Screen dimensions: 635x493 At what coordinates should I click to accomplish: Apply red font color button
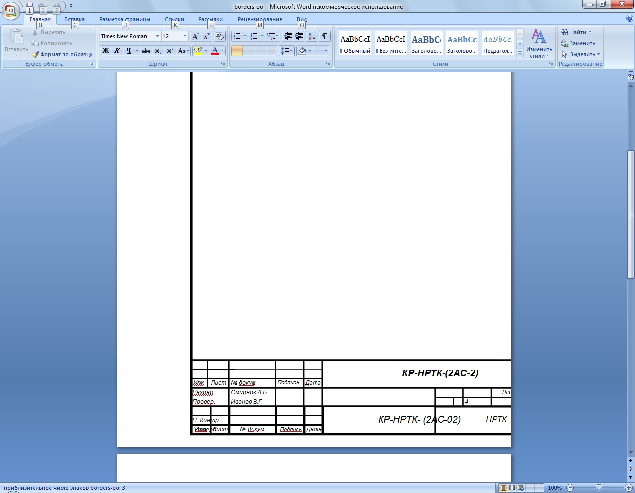click(x=215, y=51)
